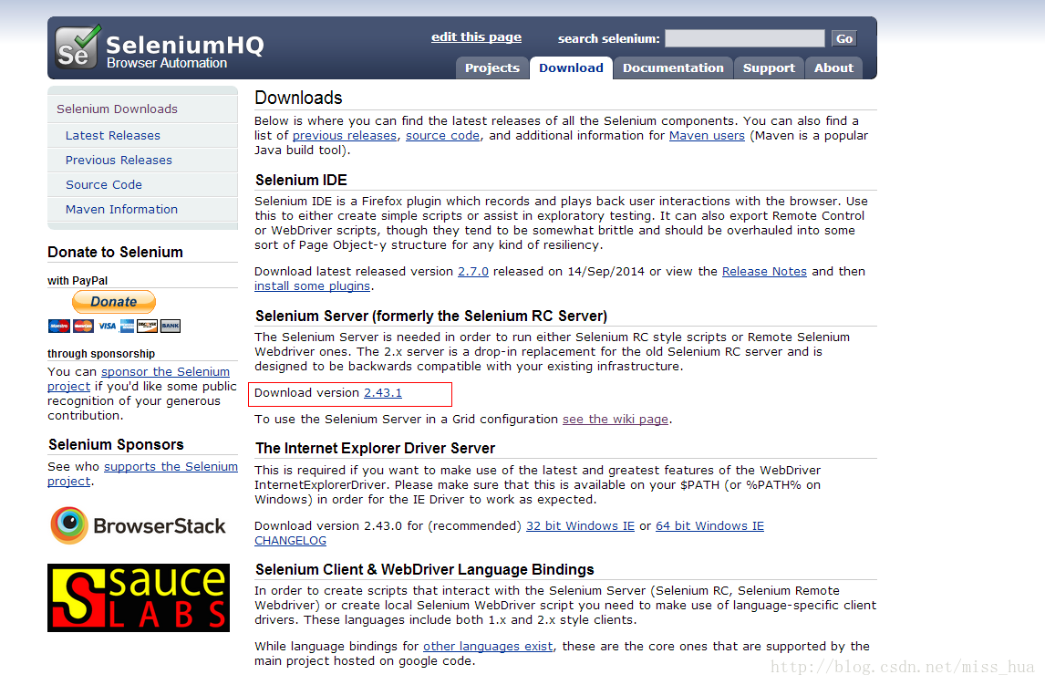Follow 'other languages exist' link
Image resolution: width=1045 pixels, height=685 pixels.
coord(488,646)
